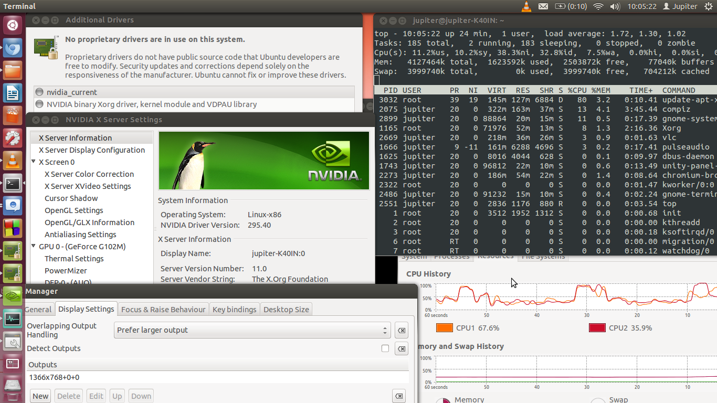Image resolution: width=717 pixels, height=403 pixels.
Task: Open Antialiasing Settings page
Action: pyautogui.click(x=80, y=235)
